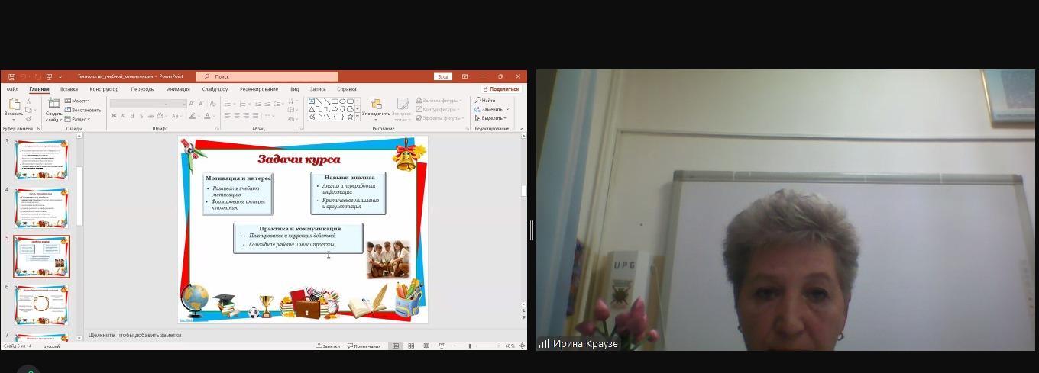Start slideshow from status bar icon
This screenshot has width=1039, height=373.
[x=441, y=346]
